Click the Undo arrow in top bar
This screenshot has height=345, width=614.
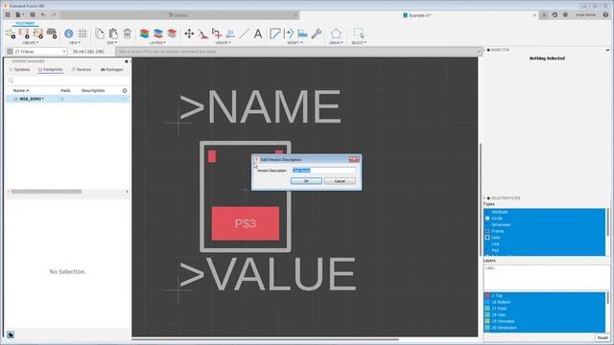click(43, 15)
